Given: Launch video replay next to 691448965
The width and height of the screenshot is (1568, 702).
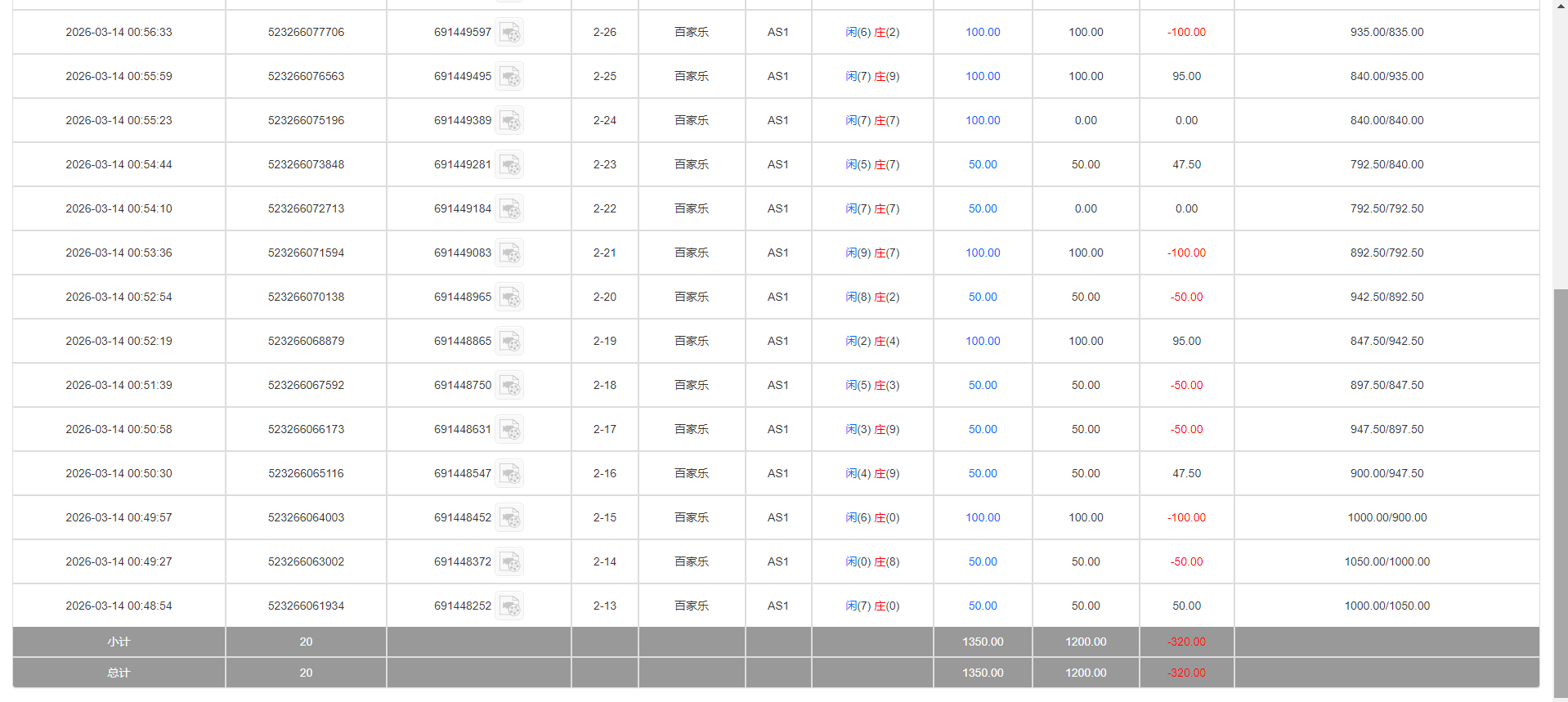Looking at the screenshot, I should (x=509, y=297).
